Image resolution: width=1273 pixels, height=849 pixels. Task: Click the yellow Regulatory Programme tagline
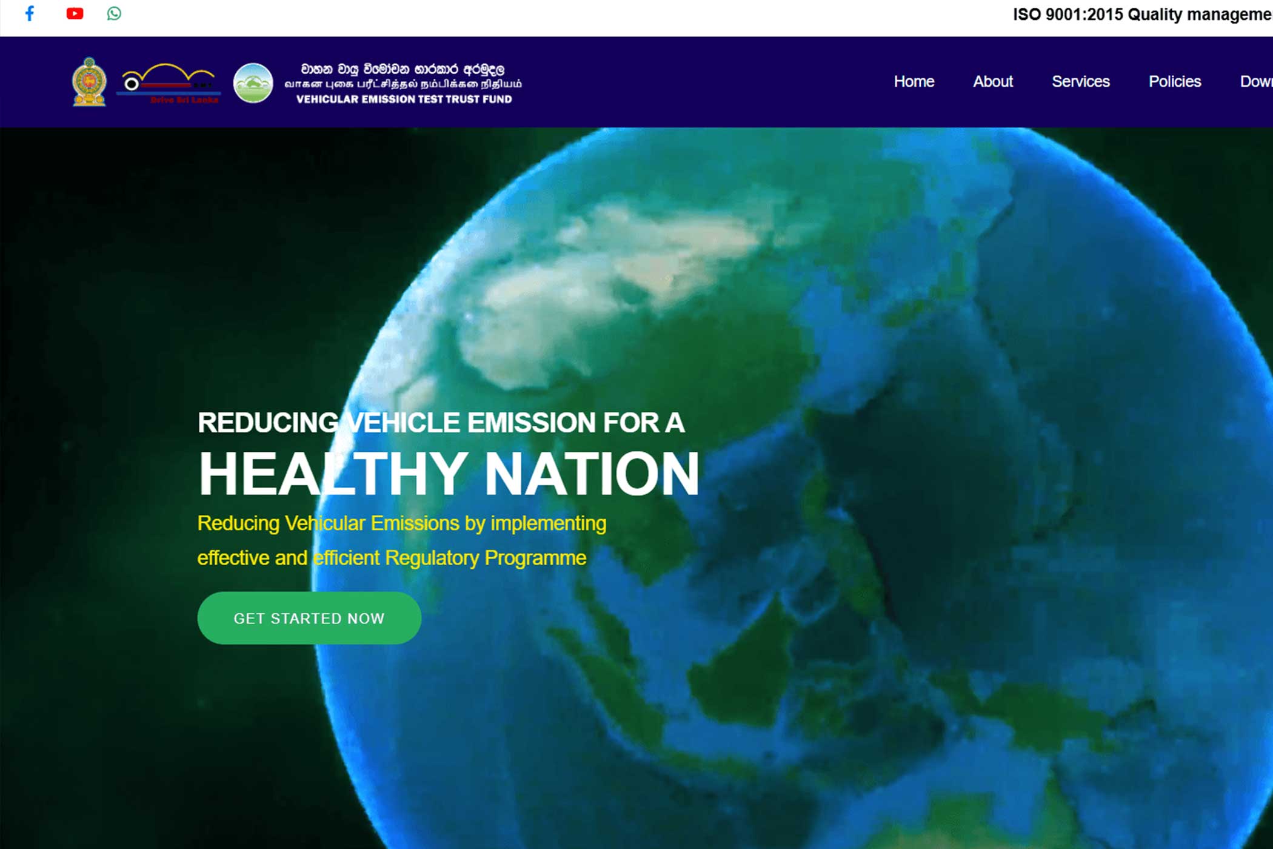coord(401,540)
